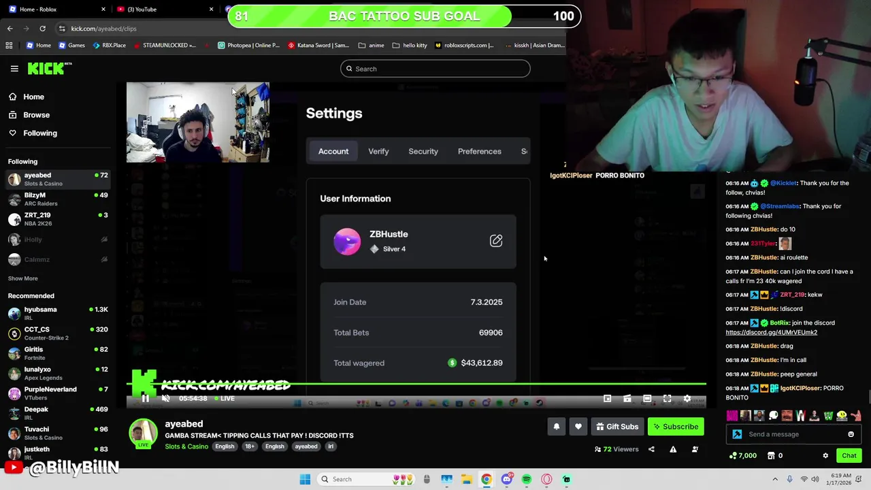
Task: Open player settings gear
Action: click(687, 399)
